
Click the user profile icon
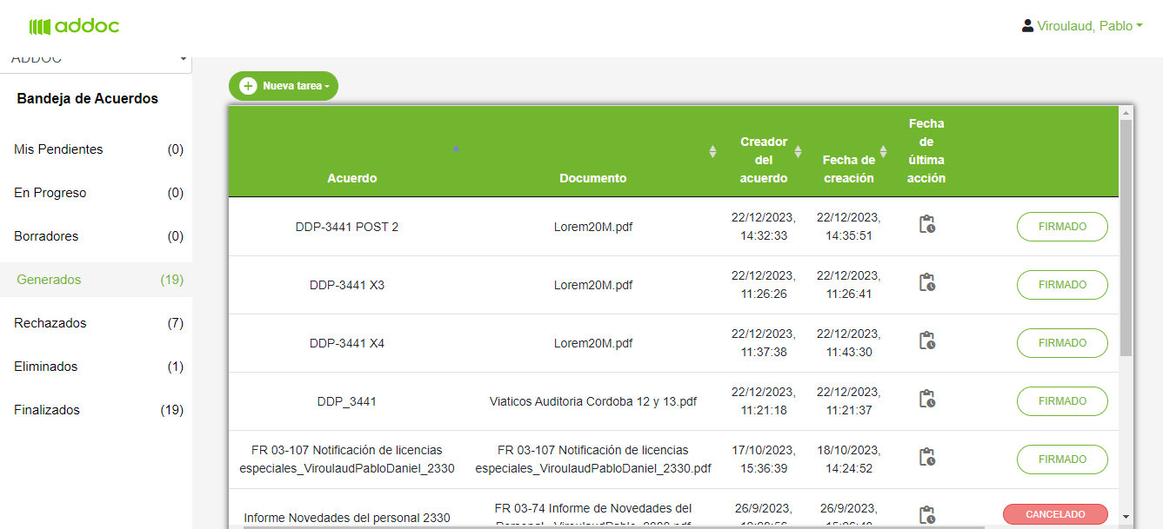[1027, 26]
